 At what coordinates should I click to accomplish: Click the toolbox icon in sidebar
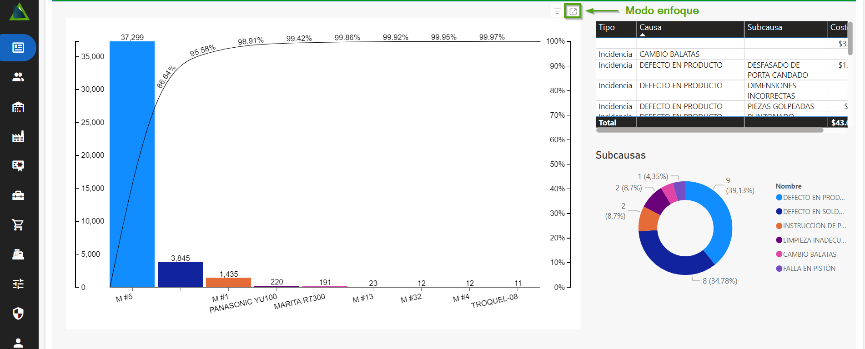pyautogui.click(x=18, y=195)
